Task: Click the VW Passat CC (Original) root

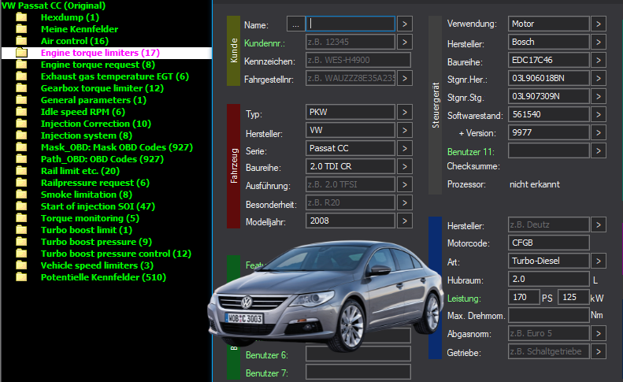Action: [54, 6]
